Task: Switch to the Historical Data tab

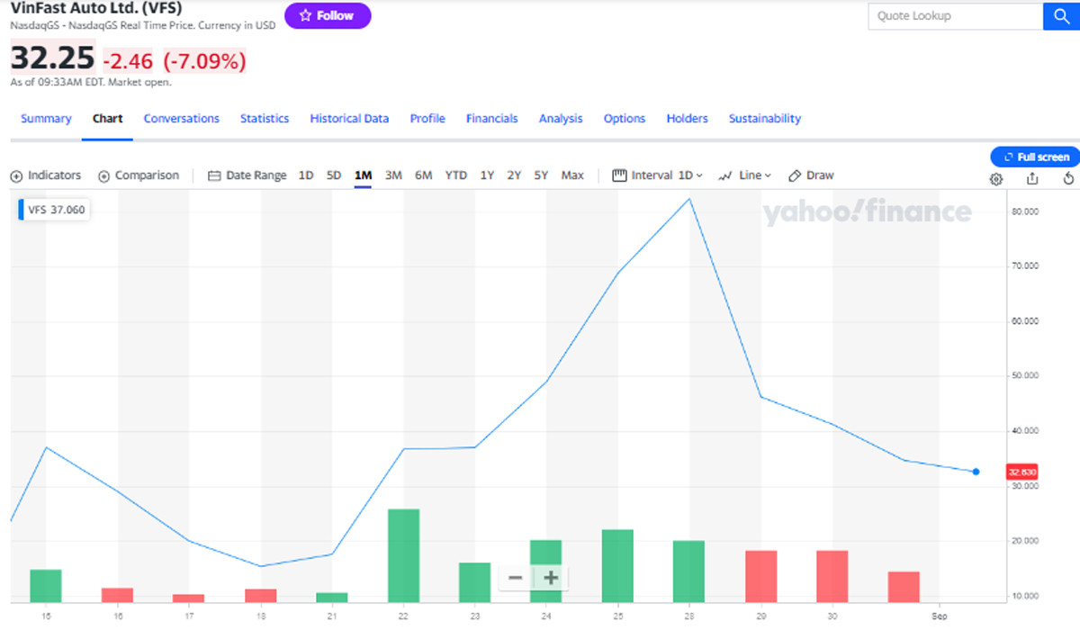Action: (349, 119)
